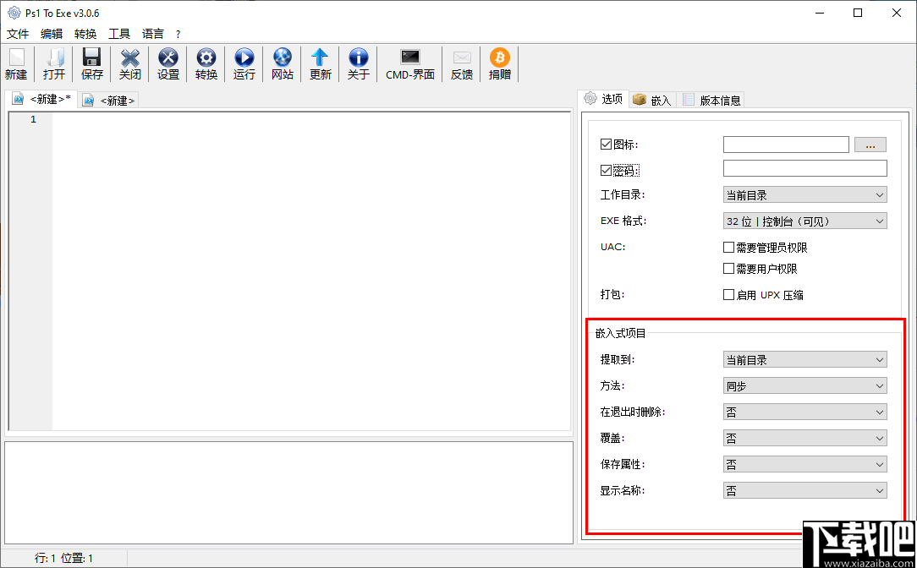
Task: Uncheck the 密码 checkbox
Action: click(x=606, y=169)
